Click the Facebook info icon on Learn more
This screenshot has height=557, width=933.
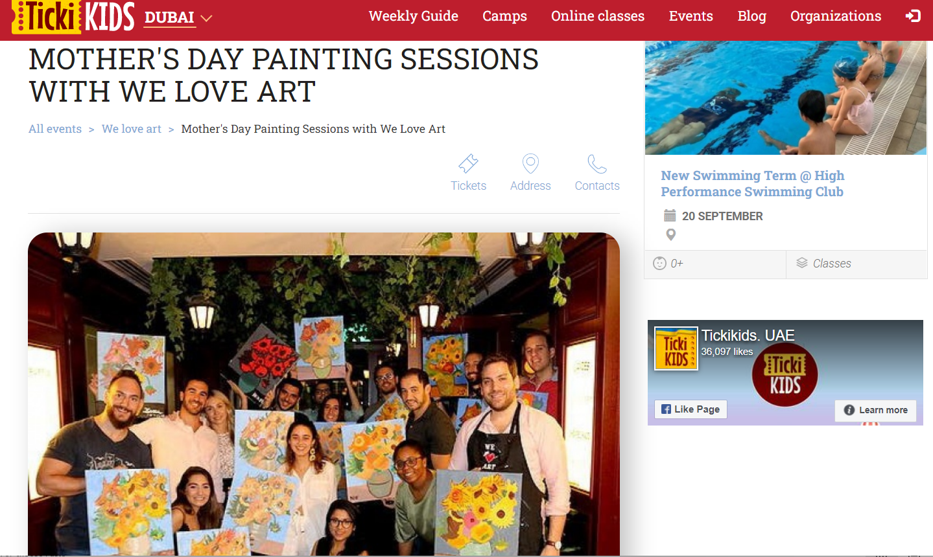click(x=849, y=410)
